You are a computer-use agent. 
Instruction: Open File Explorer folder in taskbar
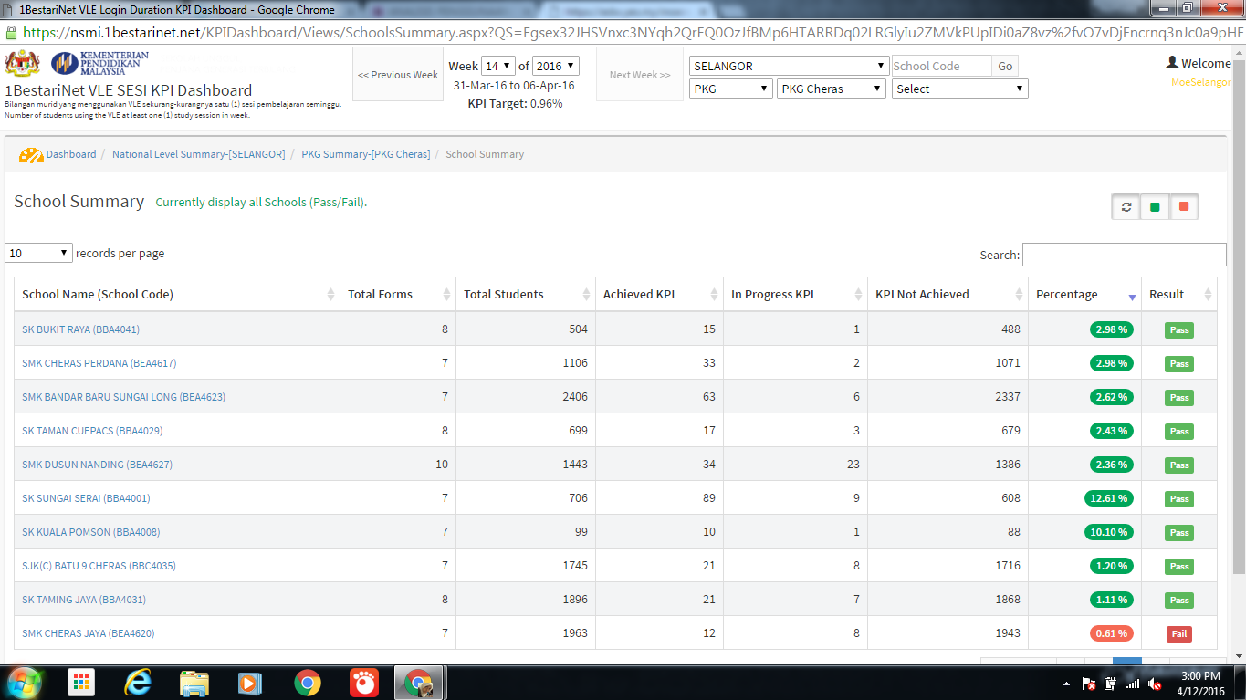coord(194,683)
